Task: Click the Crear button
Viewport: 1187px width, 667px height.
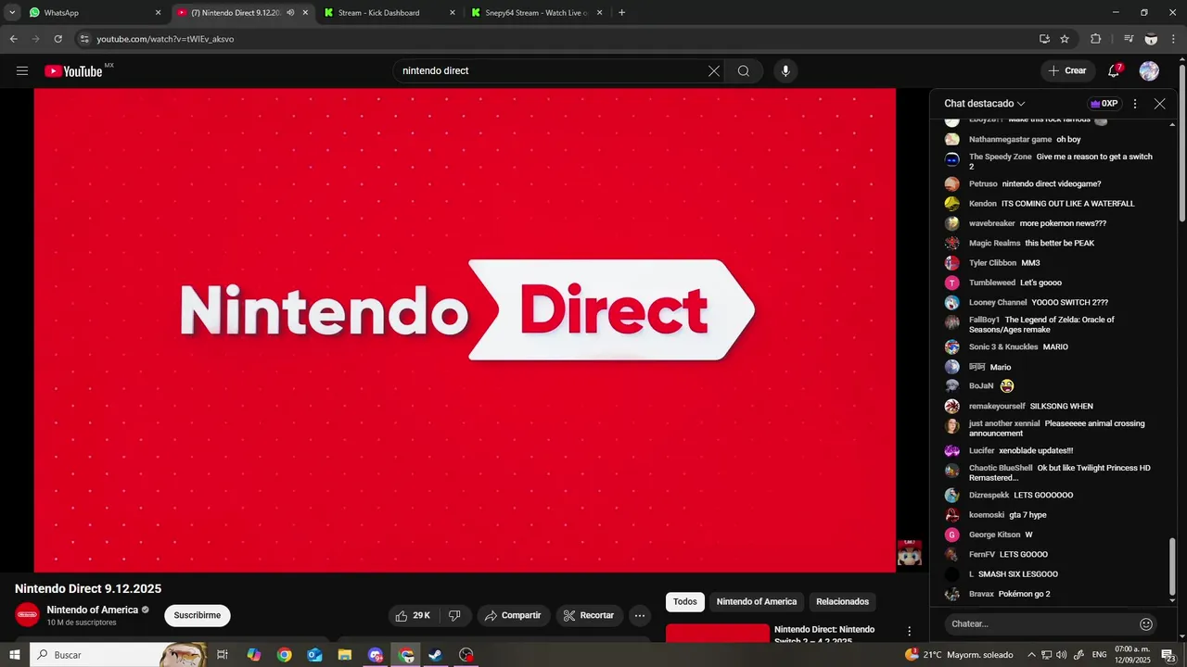Action: tap(1066, 71)
